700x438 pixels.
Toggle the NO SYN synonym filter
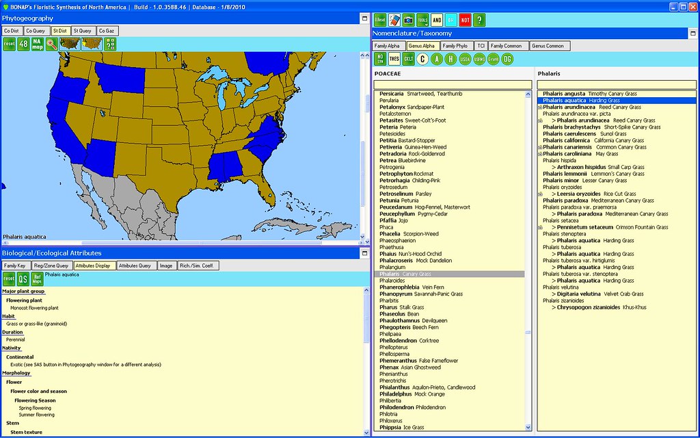pyautogui.click(x=379, y=59)
